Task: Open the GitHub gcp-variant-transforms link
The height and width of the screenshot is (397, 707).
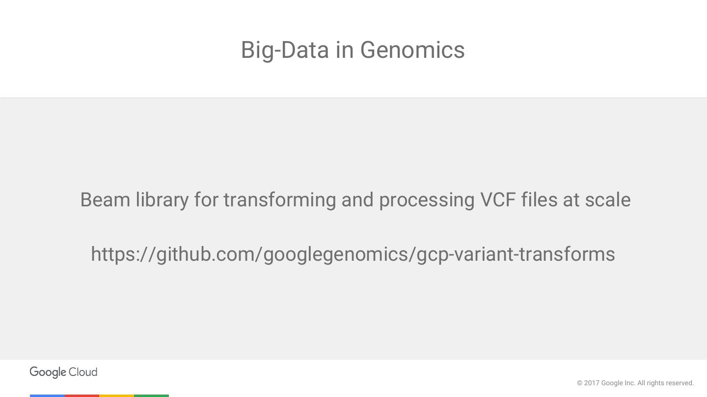Action: pos(353,254)
